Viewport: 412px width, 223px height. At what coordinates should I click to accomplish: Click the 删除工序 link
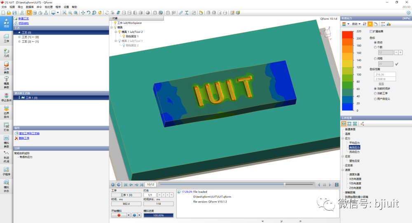coord(24,138)
